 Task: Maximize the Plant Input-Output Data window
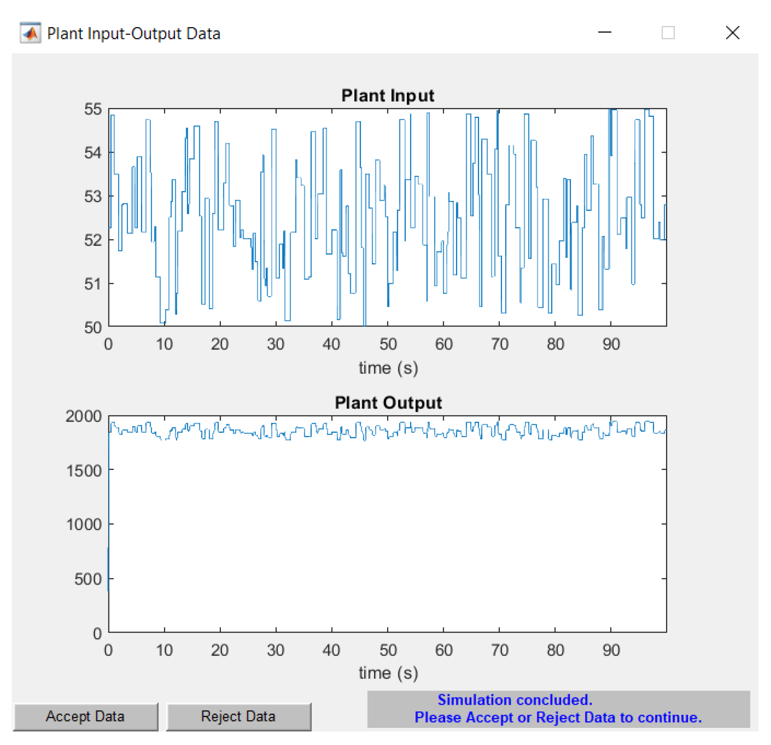pyautogui.click(x=668, y=32)
